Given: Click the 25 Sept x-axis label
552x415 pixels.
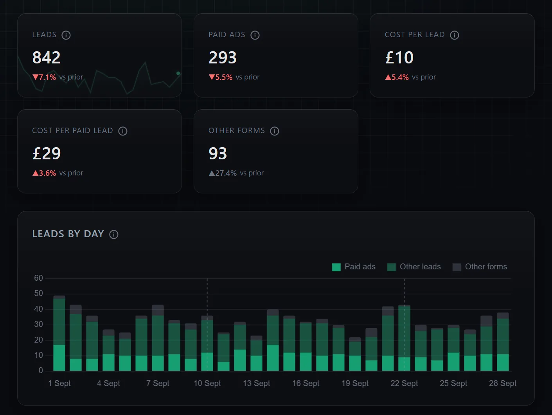Looking at the screenshot, I should [453, 383].
